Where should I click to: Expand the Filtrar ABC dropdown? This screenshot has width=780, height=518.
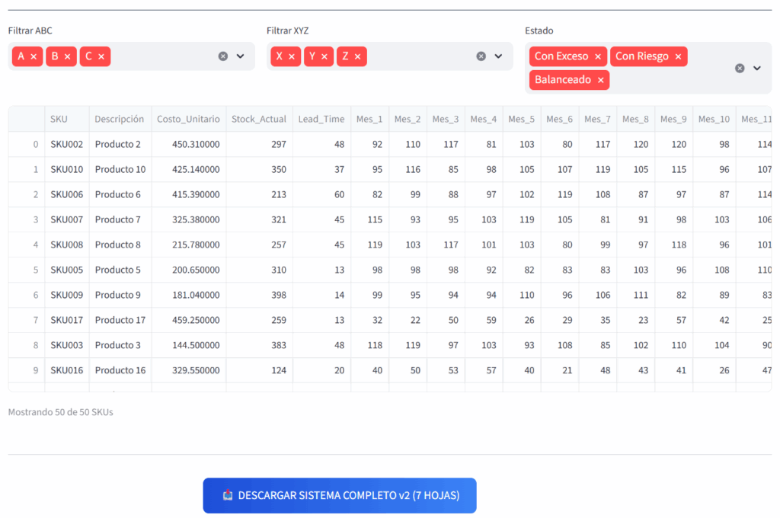click(240, 56)
